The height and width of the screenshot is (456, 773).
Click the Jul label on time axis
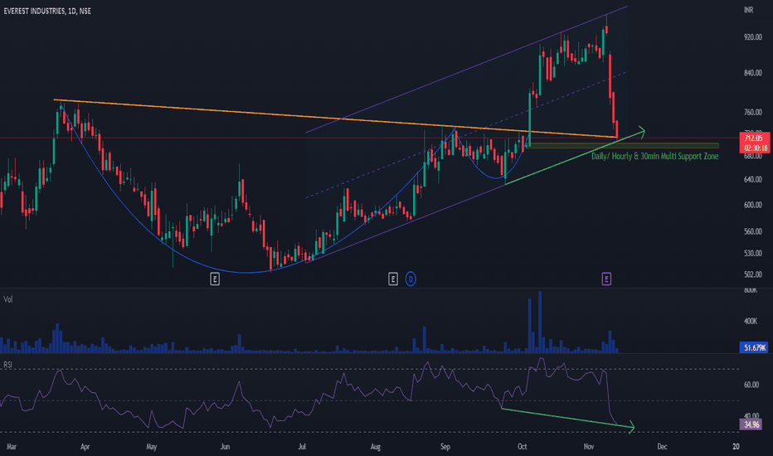coord(302,447)
